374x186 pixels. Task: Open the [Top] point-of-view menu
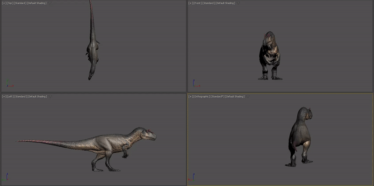(x=10, y=3)
